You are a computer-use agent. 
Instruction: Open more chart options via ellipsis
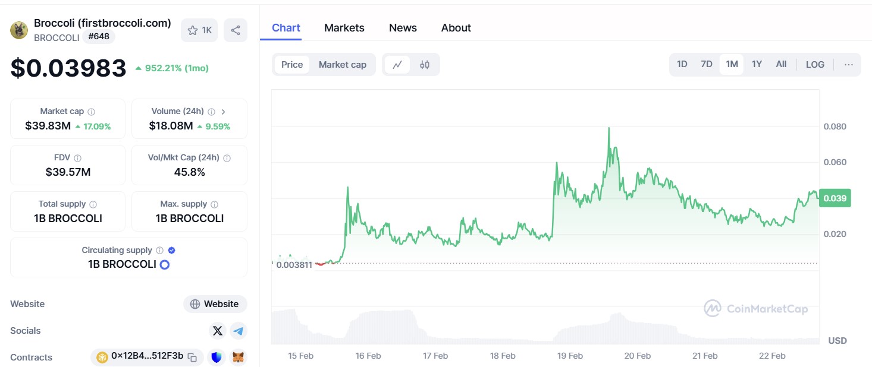[848, 64]
